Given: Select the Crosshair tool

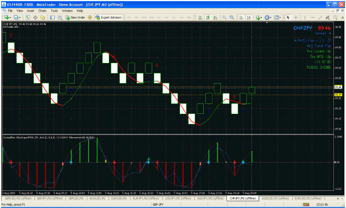Looking at the screenshot, I should point(296,17).
